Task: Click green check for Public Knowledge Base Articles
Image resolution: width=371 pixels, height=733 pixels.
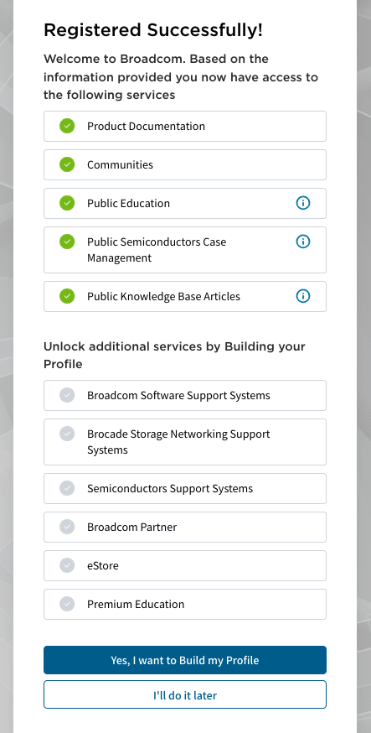Action: coord(67,296)
